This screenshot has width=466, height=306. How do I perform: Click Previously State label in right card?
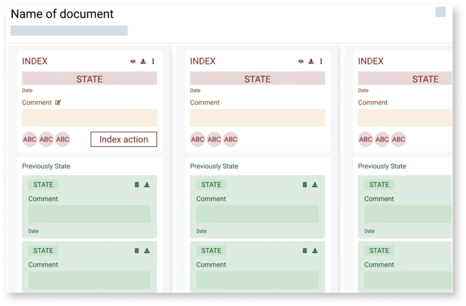[382, 166]
